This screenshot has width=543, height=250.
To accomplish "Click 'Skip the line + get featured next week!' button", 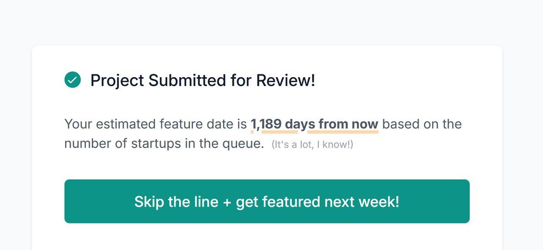I will point(267,202).
